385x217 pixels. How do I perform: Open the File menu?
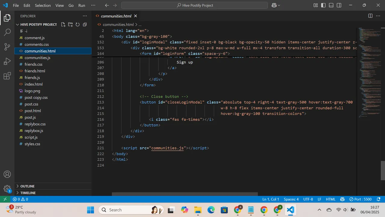click(x=16, y=5)
